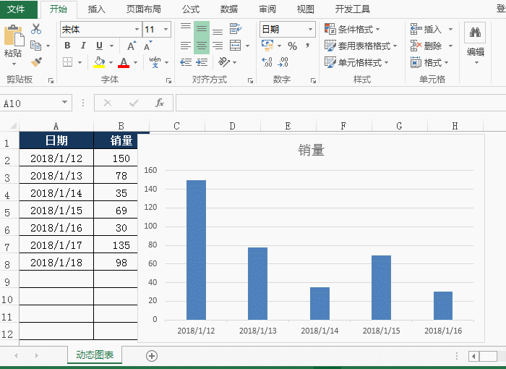Toggle Italic formatting

[x=83, y=46]
